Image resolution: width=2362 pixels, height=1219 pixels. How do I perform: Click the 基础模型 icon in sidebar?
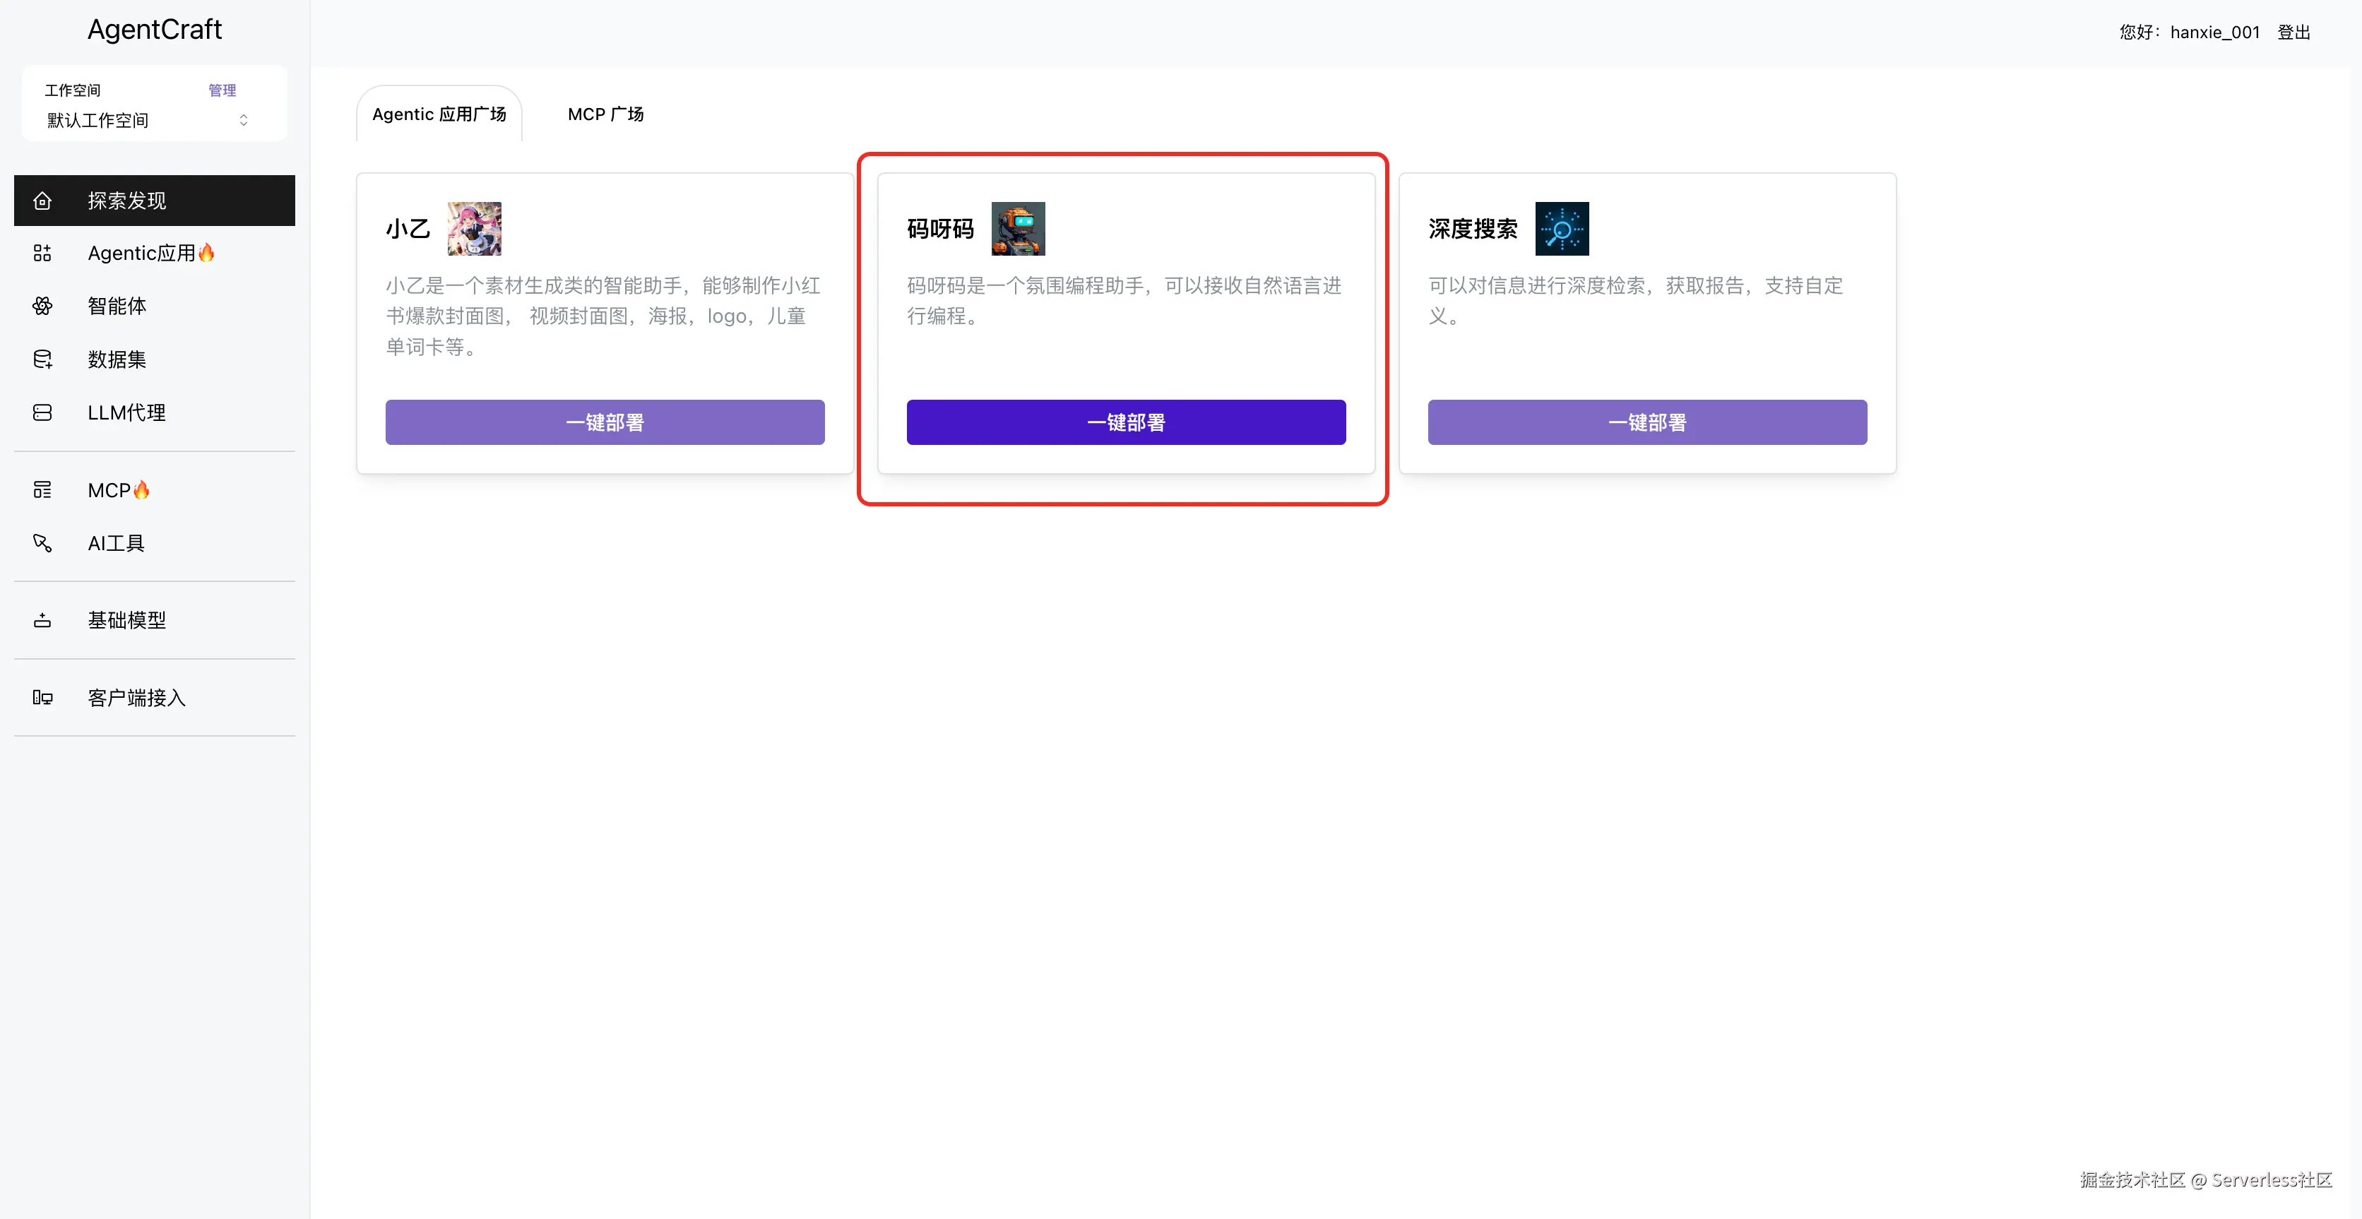(42, 621)
